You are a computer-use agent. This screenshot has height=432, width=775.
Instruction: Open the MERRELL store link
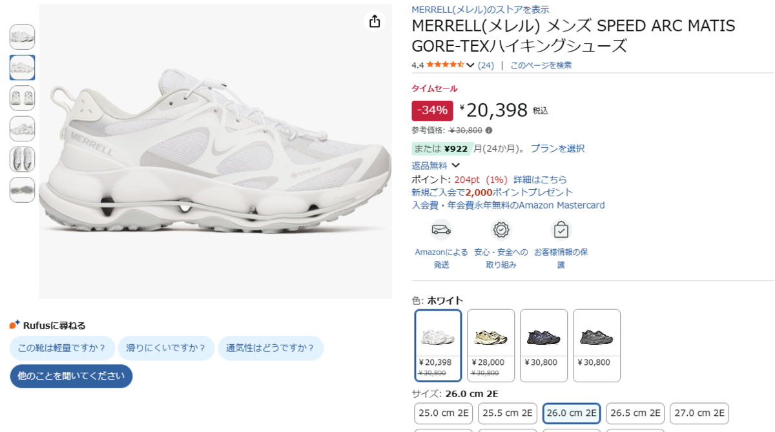point(480,10)
